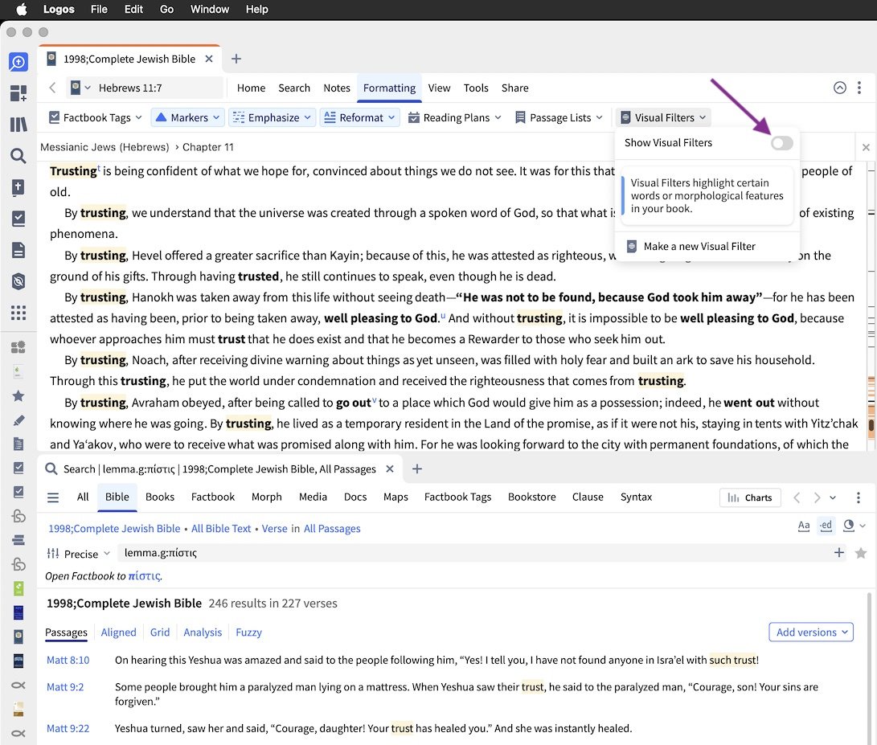This screenshot has width=877, height=745.
Task: Add a new tab next to Complete Jewish Bible tab
Action: coord(236,59)
